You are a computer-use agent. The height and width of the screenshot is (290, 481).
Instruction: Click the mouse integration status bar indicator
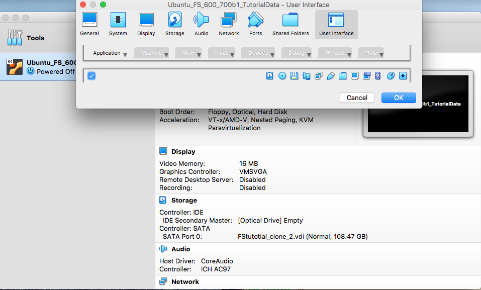pyautogui.click(x=391, y=76)
